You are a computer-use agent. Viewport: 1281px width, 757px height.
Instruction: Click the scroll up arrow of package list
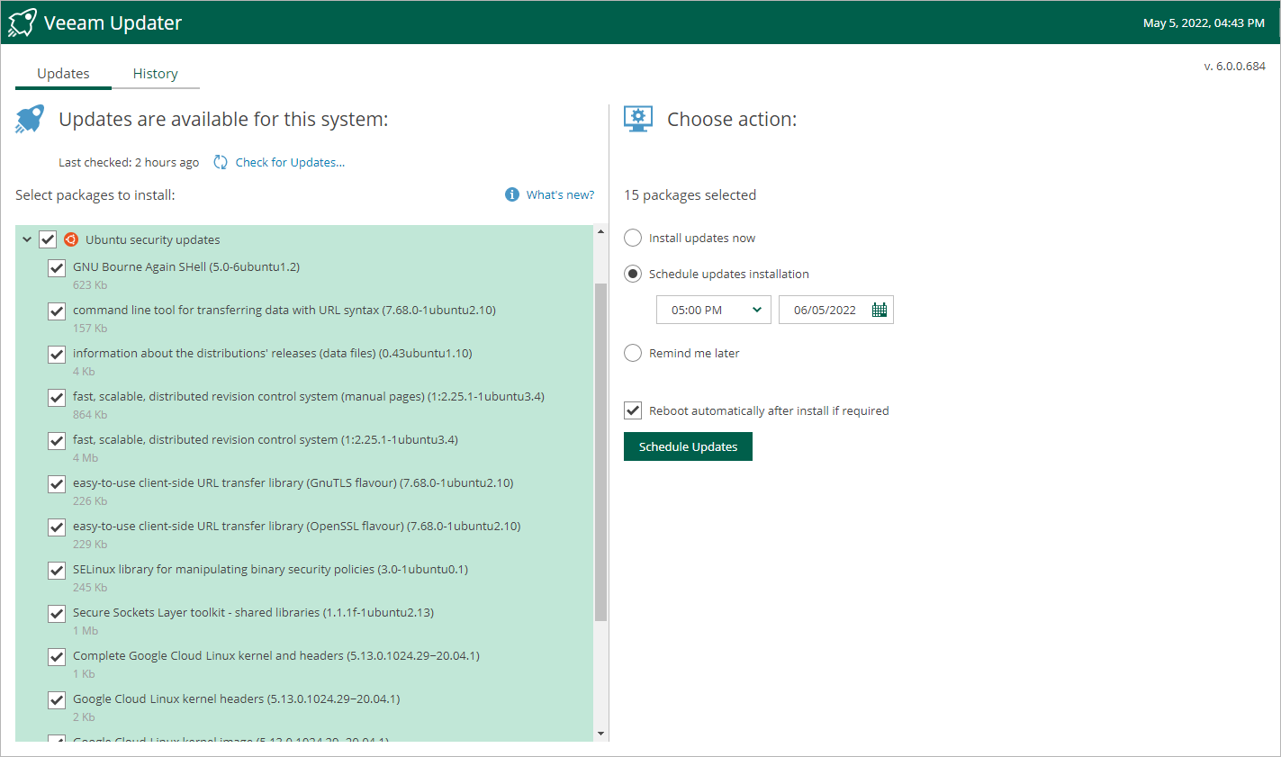(x=600, y=231)
